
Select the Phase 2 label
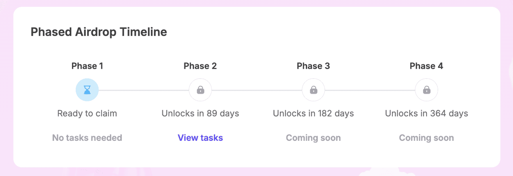pos(200,66)
